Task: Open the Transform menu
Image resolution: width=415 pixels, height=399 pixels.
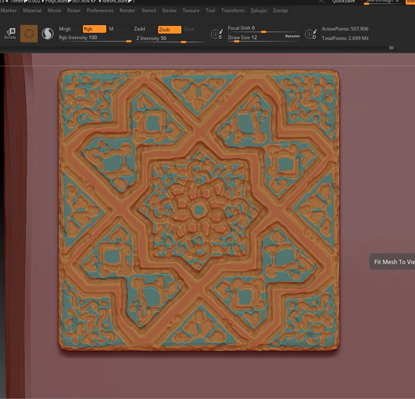Action: click(233, 10)
